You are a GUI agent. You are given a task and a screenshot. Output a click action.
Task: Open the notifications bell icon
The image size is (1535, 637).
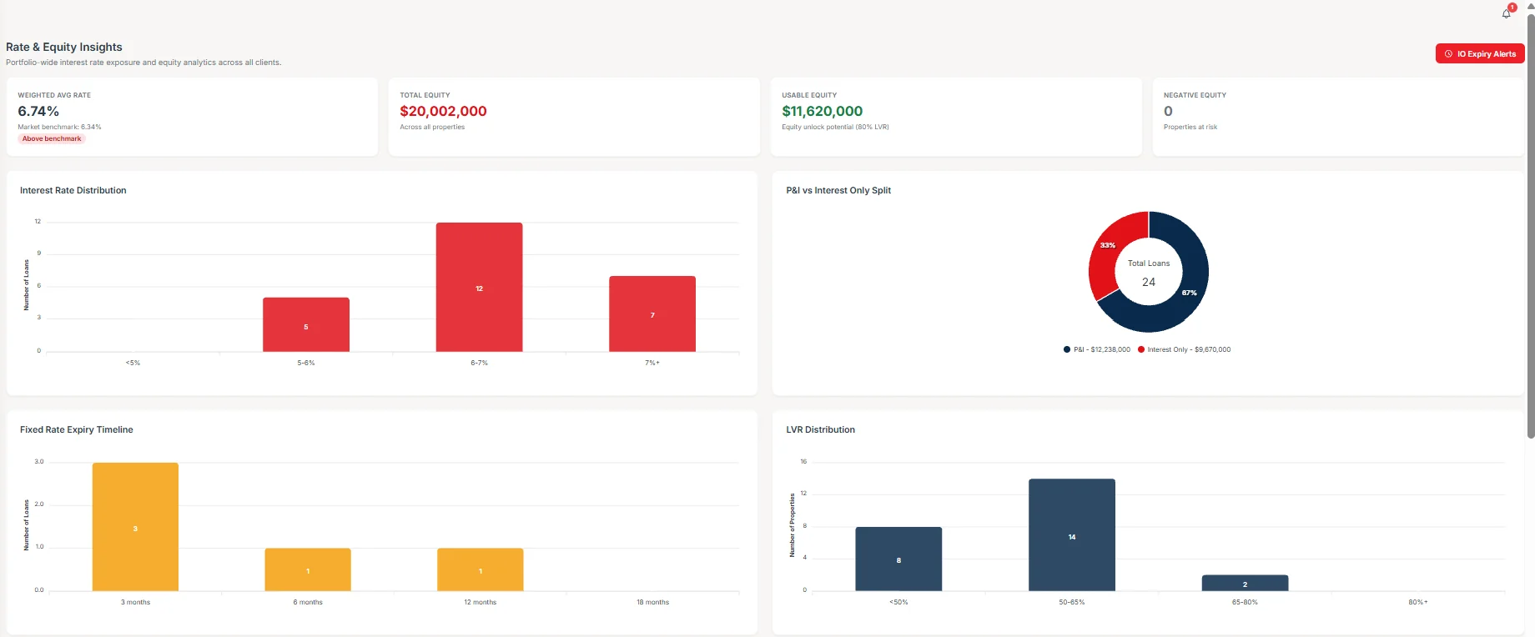(1507, 13)
